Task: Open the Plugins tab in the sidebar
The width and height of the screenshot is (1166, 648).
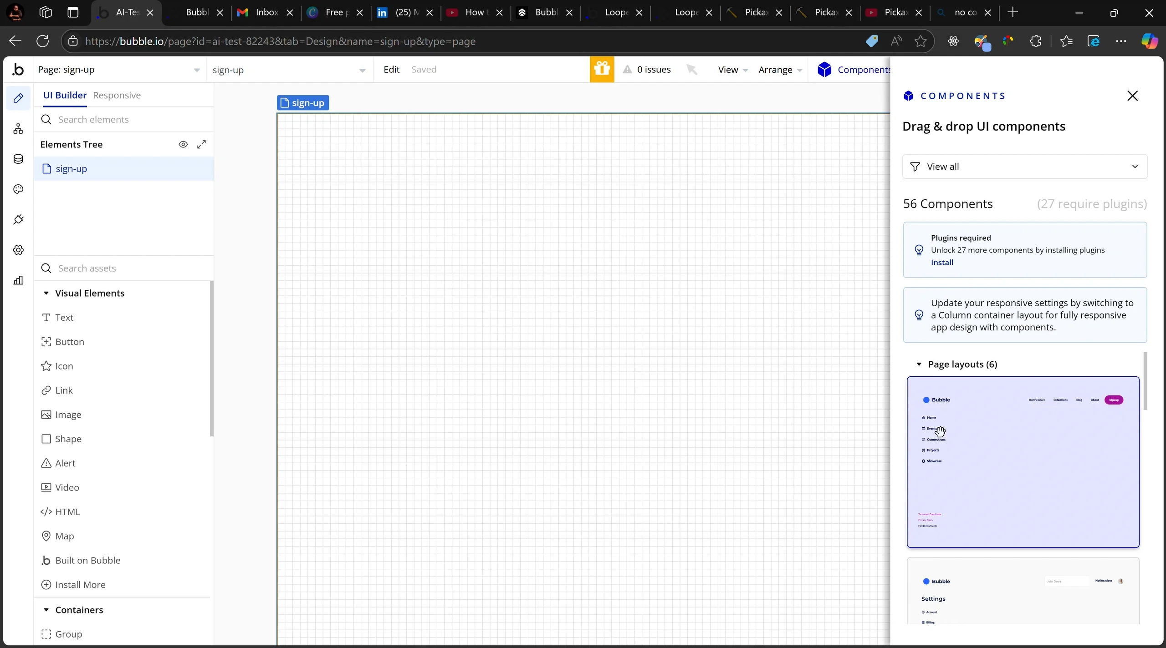Action: [x=18, y=219]
